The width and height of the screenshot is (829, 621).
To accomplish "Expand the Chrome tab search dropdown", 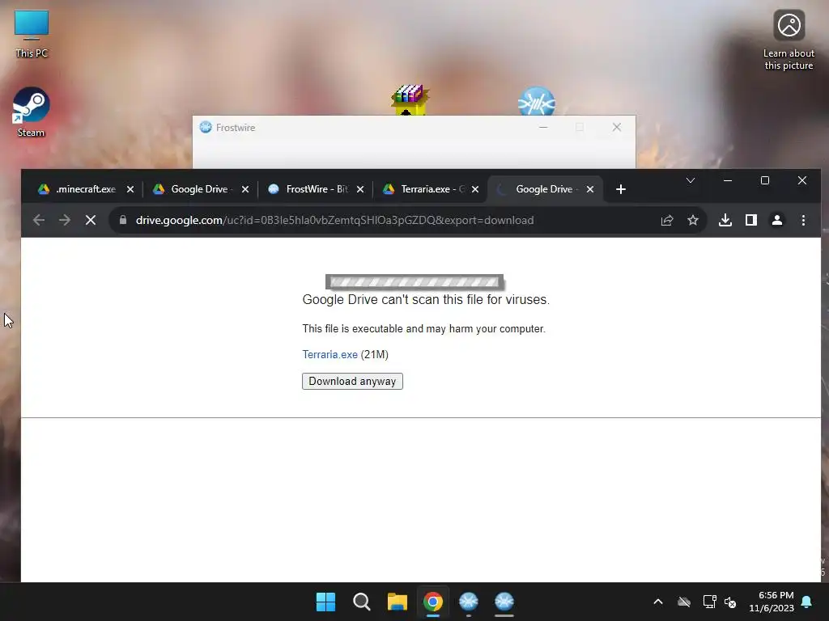I will click(x=691, y=180).
